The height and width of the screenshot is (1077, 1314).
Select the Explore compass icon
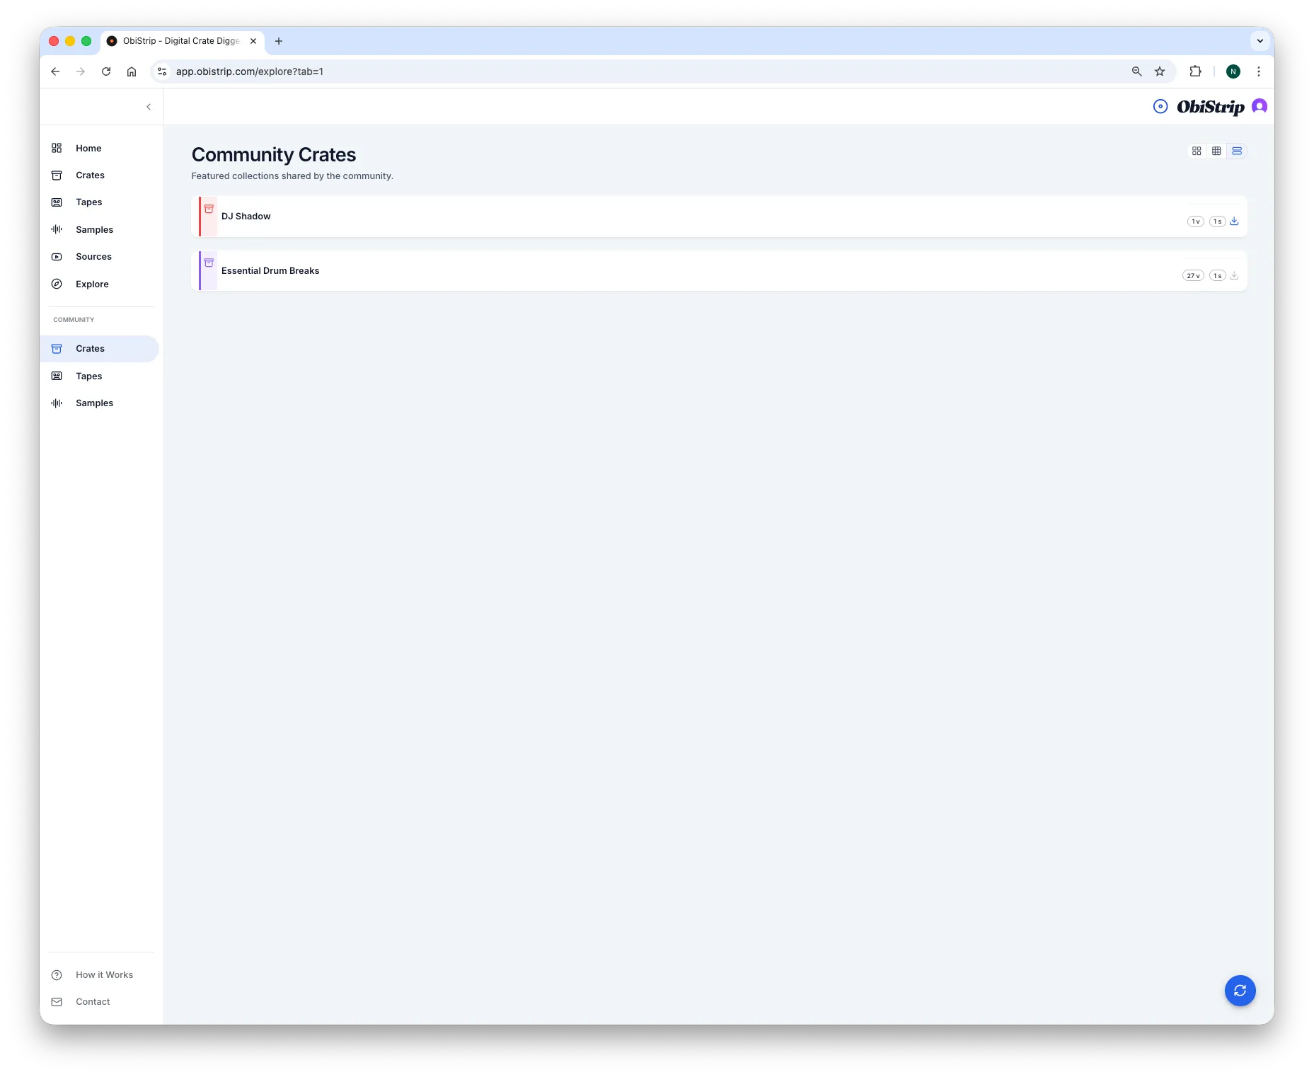tap(57, 284)
